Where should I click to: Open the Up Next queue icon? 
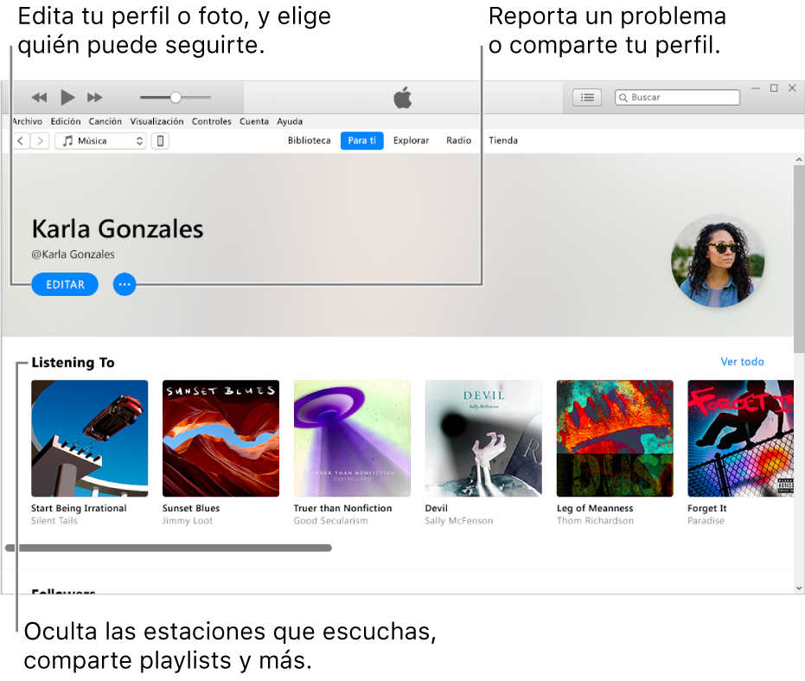[x=586, y=97]
